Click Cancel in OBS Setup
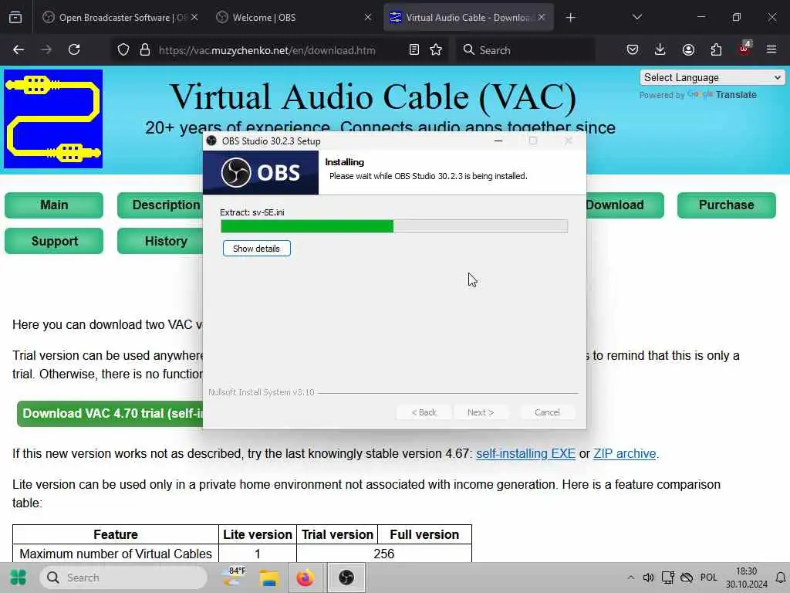 click(547, 412)
